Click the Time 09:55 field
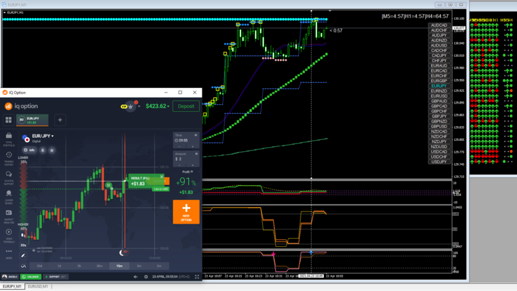This screenshot has width=517, height=291. (x=186, y=140)
